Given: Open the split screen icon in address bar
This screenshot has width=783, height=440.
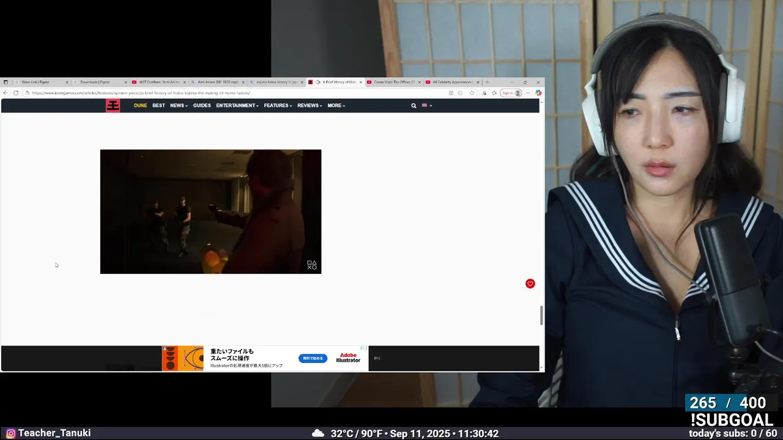Looking at the screenshot, I should 451,93.
